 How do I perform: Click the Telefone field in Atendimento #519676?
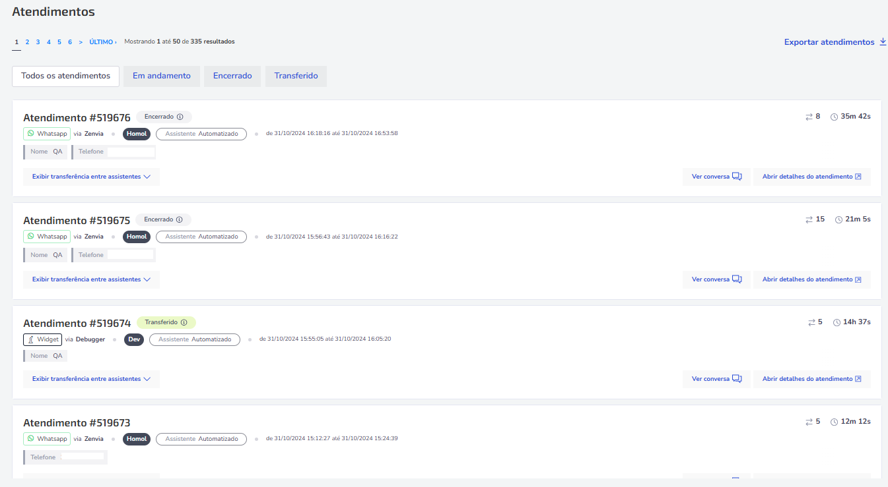(x=114, y=152)
